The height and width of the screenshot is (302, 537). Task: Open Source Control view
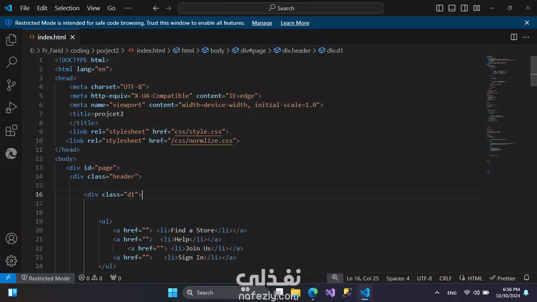[11, 85]
